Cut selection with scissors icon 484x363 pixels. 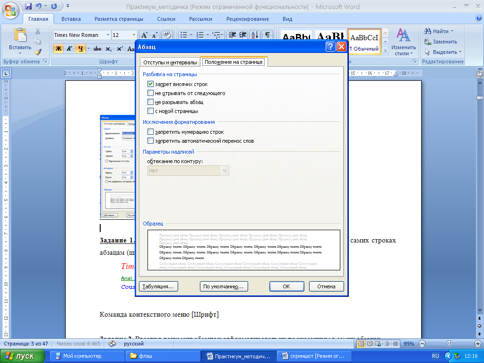tap(38, 31)
